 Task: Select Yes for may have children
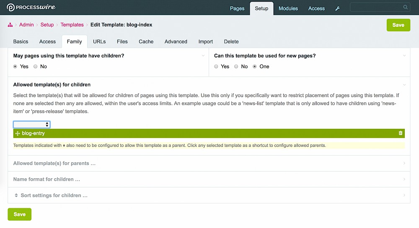click(16, 67)
